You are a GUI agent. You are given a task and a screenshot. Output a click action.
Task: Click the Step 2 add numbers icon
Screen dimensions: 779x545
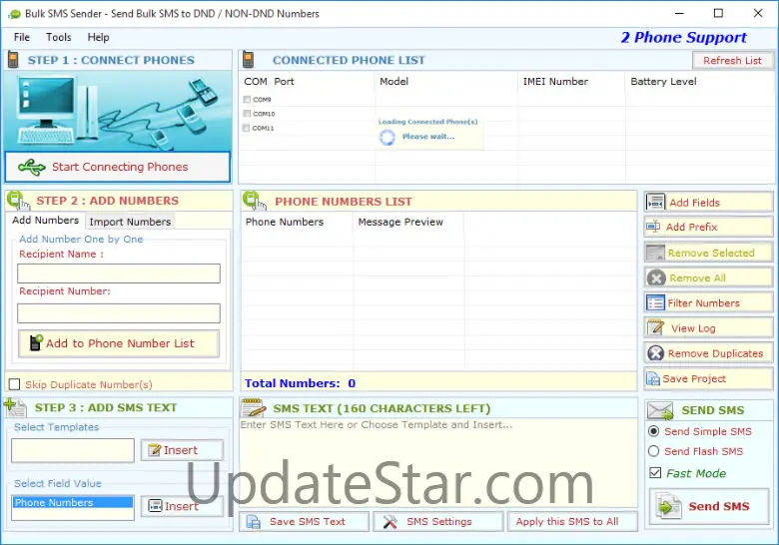tap(18, 200)
